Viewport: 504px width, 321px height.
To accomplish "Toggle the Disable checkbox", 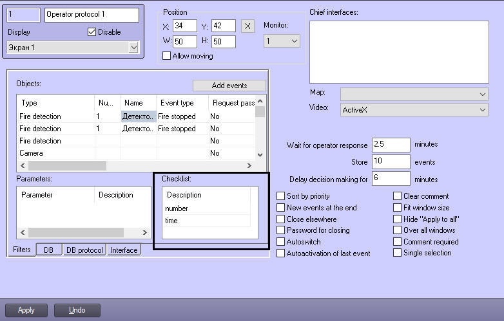I will click(x=92, y=32).
